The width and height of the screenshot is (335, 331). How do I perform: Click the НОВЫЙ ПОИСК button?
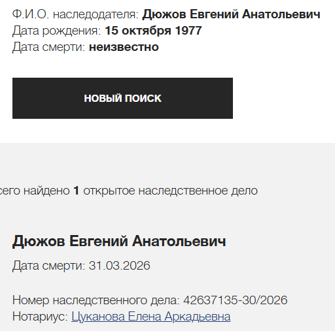[x=122, y=98]
